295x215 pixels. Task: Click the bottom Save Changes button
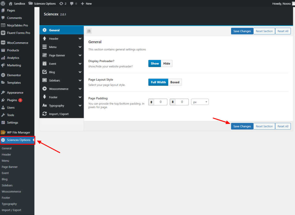point(242,126)
